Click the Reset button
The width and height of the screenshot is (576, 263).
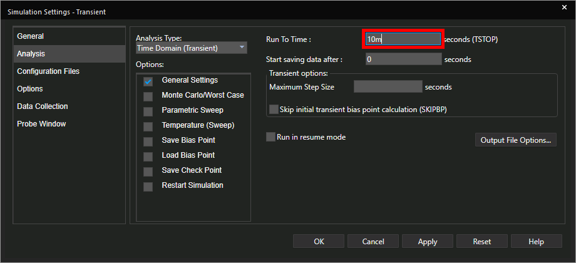coord(482,241)
